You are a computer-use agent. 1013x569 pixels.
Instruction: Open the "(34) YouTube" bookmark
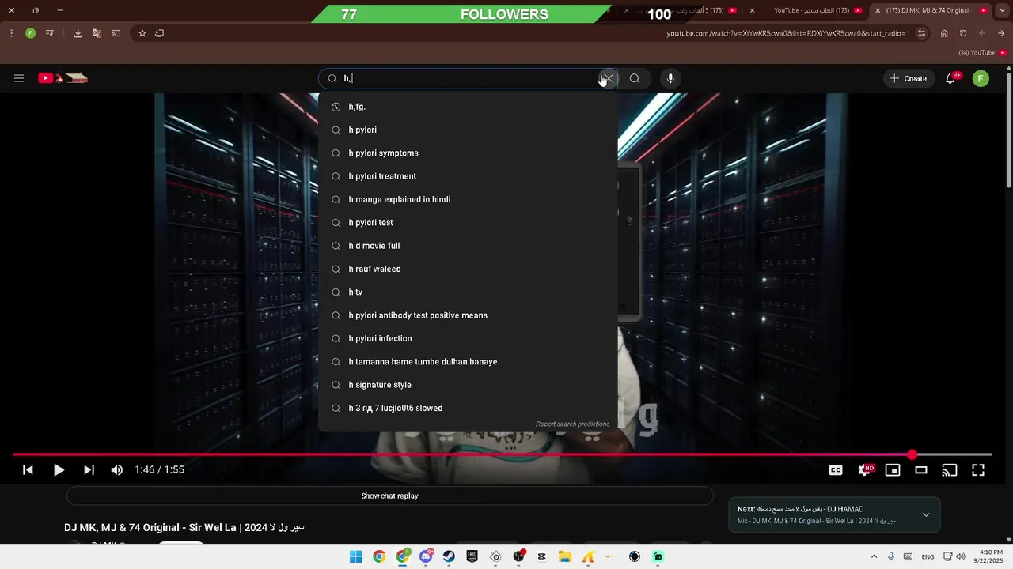pos(982,53)
